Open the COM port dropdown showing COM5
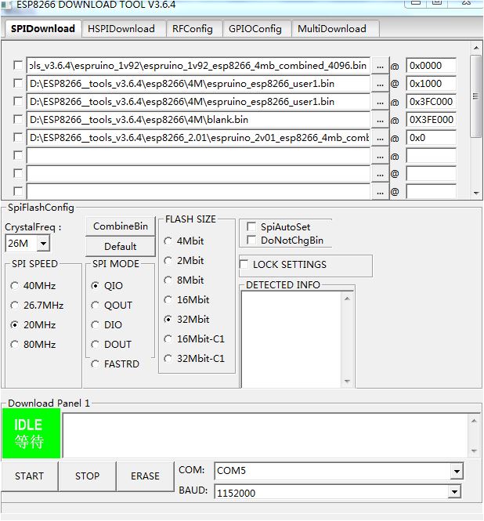Image resolution: width=484 pixels, height=521 pixels. tap(457, 471)
